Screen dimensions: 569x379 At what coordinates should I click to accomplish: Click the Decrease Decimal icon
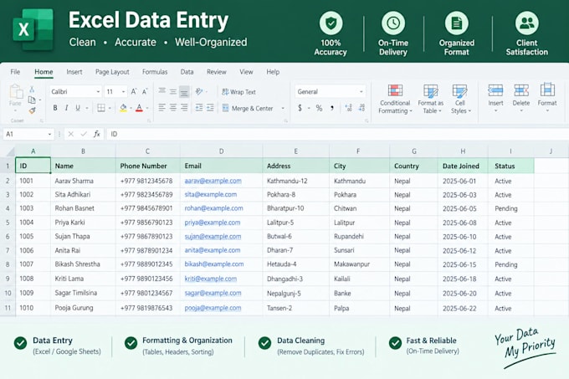pyautogui.click(x=361, y=108)
